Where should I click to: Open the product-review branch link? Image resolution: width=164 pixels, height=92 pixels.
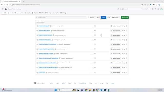tap(45, 40)
